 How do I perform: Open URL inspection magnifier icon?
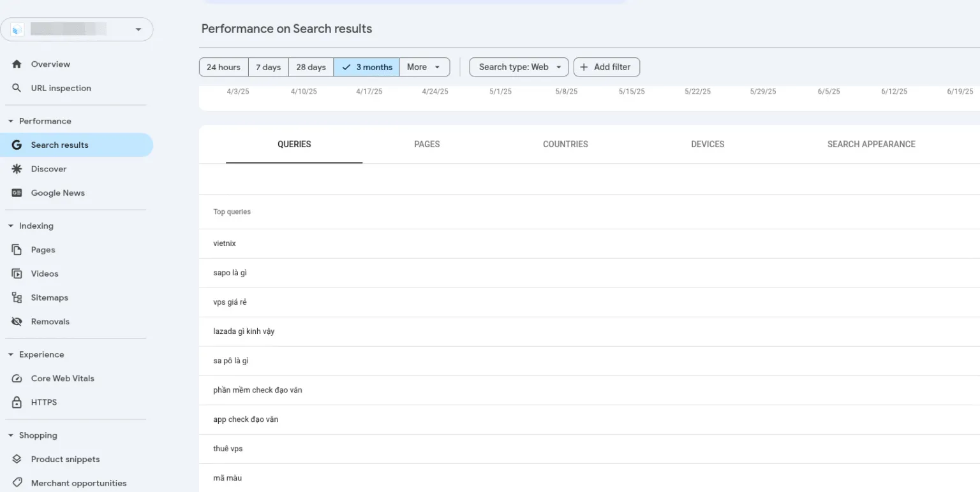coord(17,88)
